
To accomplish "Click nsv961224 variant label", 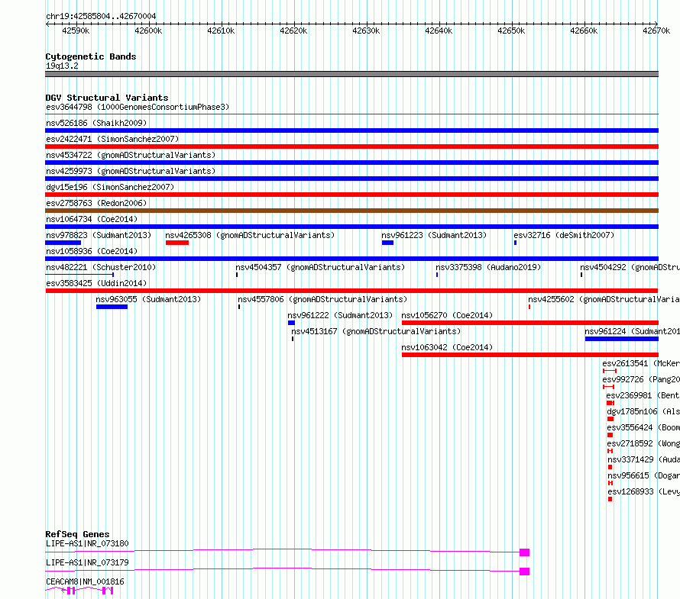I will 632,331.
